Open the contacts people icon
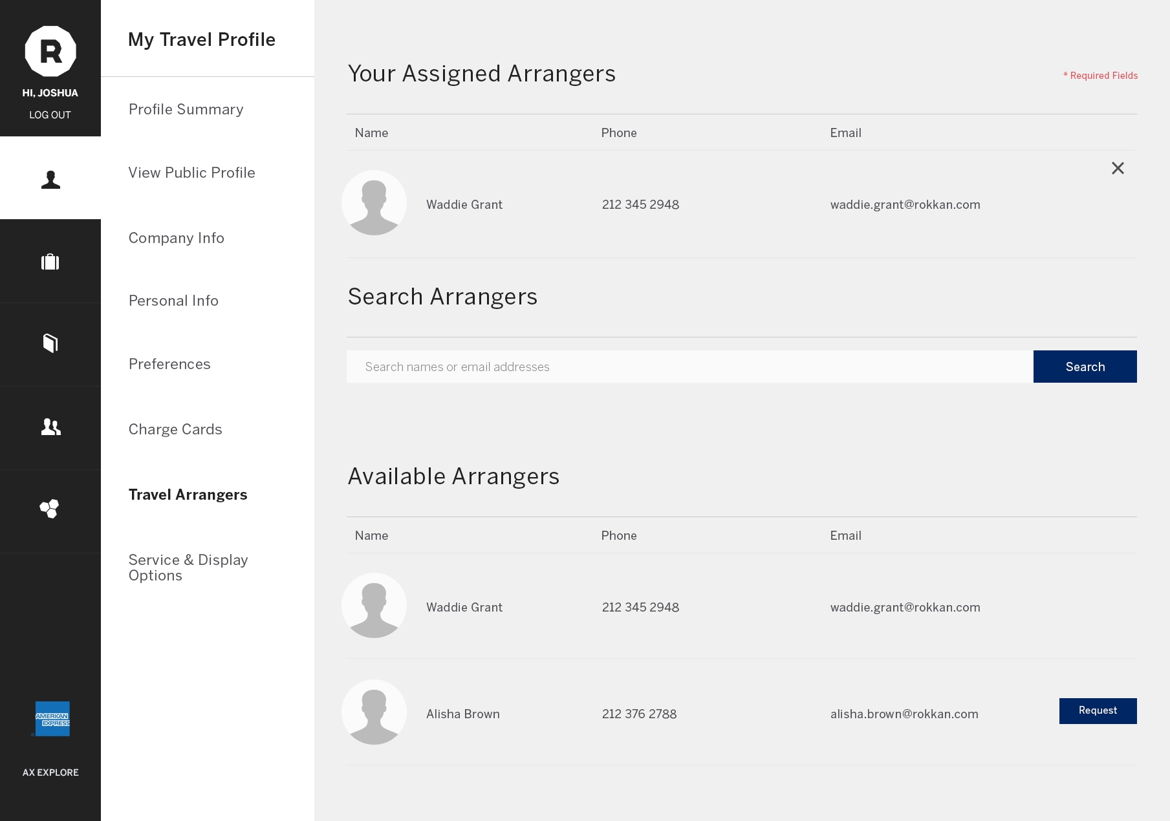Viewport: 1170px width, 821px height. [50, 427]
